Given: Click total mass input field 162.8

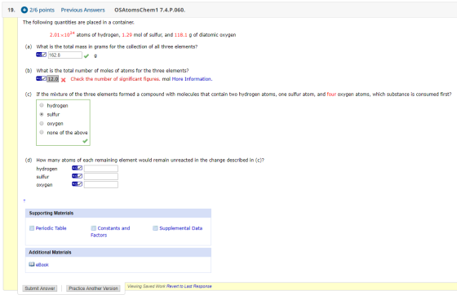Looking at the screenshot, I should 65,55.
